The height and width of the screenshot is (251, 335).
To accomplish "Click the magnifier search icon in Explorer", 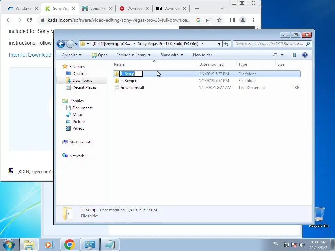I will pyautogui.click(x=308, y=44).
